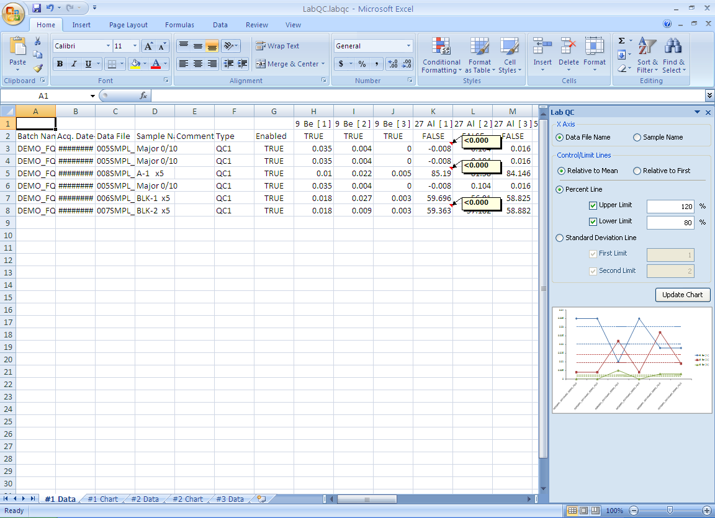Open the Data ribbon tab

[220, 25]
